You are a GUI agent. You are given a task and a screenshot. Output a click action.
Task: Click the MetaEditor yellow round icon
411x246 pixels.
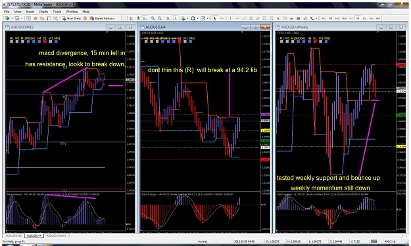(x=85, y=18)
